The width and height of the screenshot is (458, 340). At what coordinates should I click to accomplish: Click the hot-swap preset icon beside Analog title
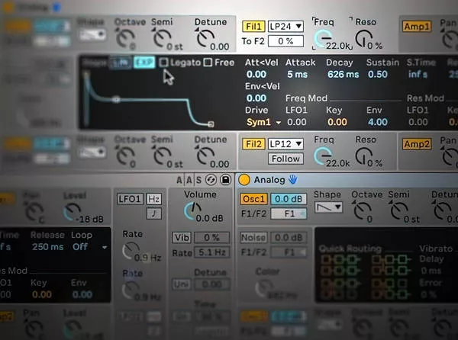[211, 180]
